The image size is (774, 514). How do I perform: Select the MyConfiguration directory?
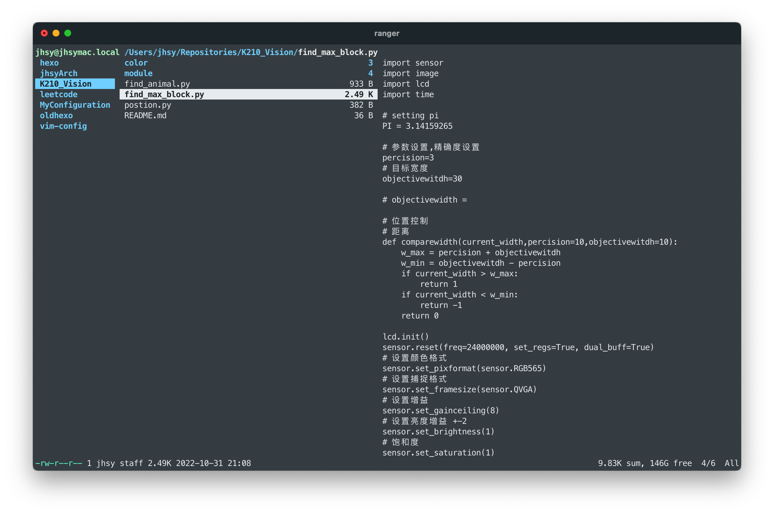tap(75, 105)
